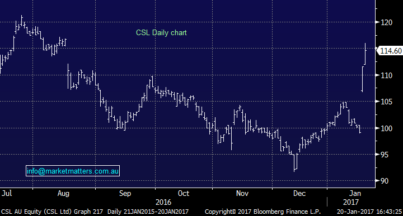The width and height of the screenshot is (403, 216).
Task: Click the Nov month axis label
Action: pyautogui.click(x=242, y=193)
